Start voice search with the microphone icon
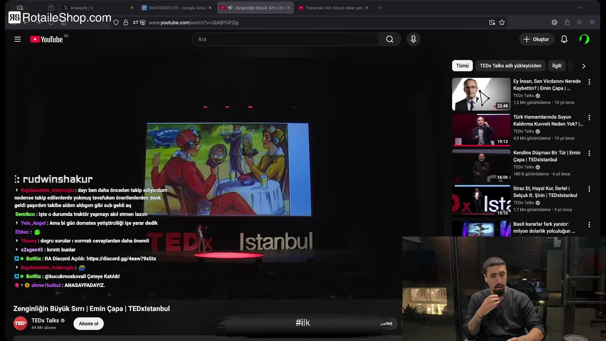The width and height of the screenshot is (606, 341). coord(413,39)
